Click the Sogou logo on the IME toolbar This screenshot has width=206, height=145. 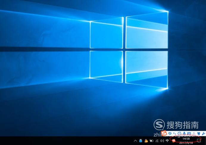164,133
